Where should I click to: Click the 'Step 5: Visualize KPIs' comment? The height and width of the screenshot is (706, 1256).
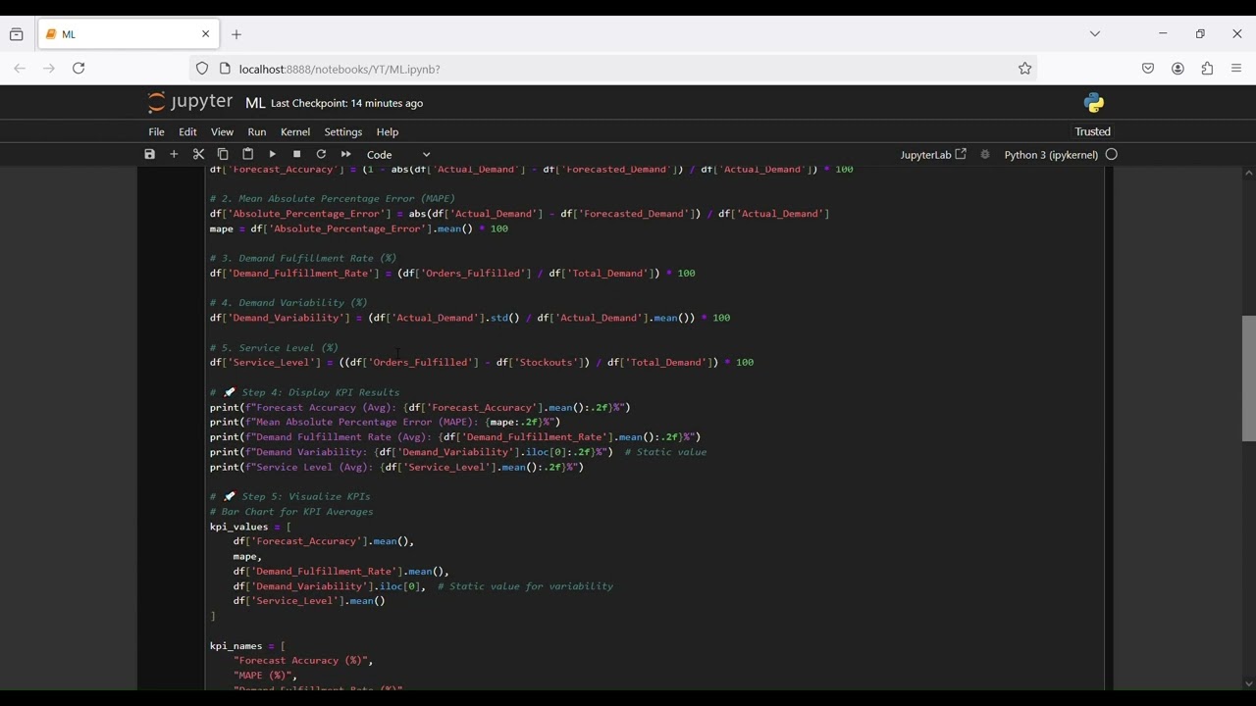point(290,497)
